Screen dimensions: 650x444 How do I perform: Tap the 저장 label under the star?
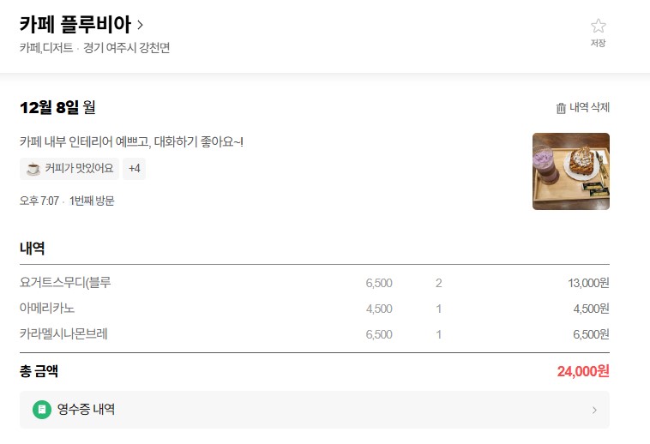click(598, 44)
